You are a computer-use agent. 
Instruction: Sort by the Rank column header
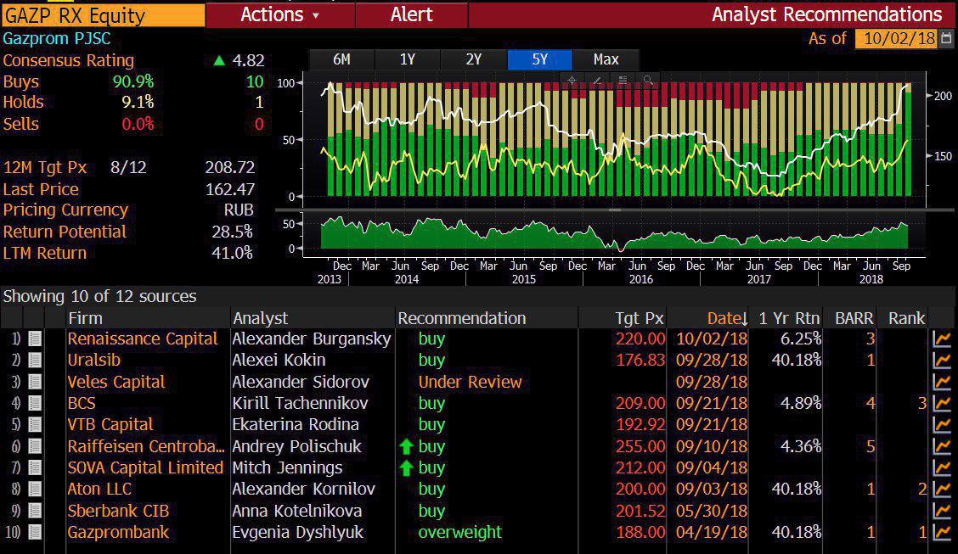click(x=907, y=318)
